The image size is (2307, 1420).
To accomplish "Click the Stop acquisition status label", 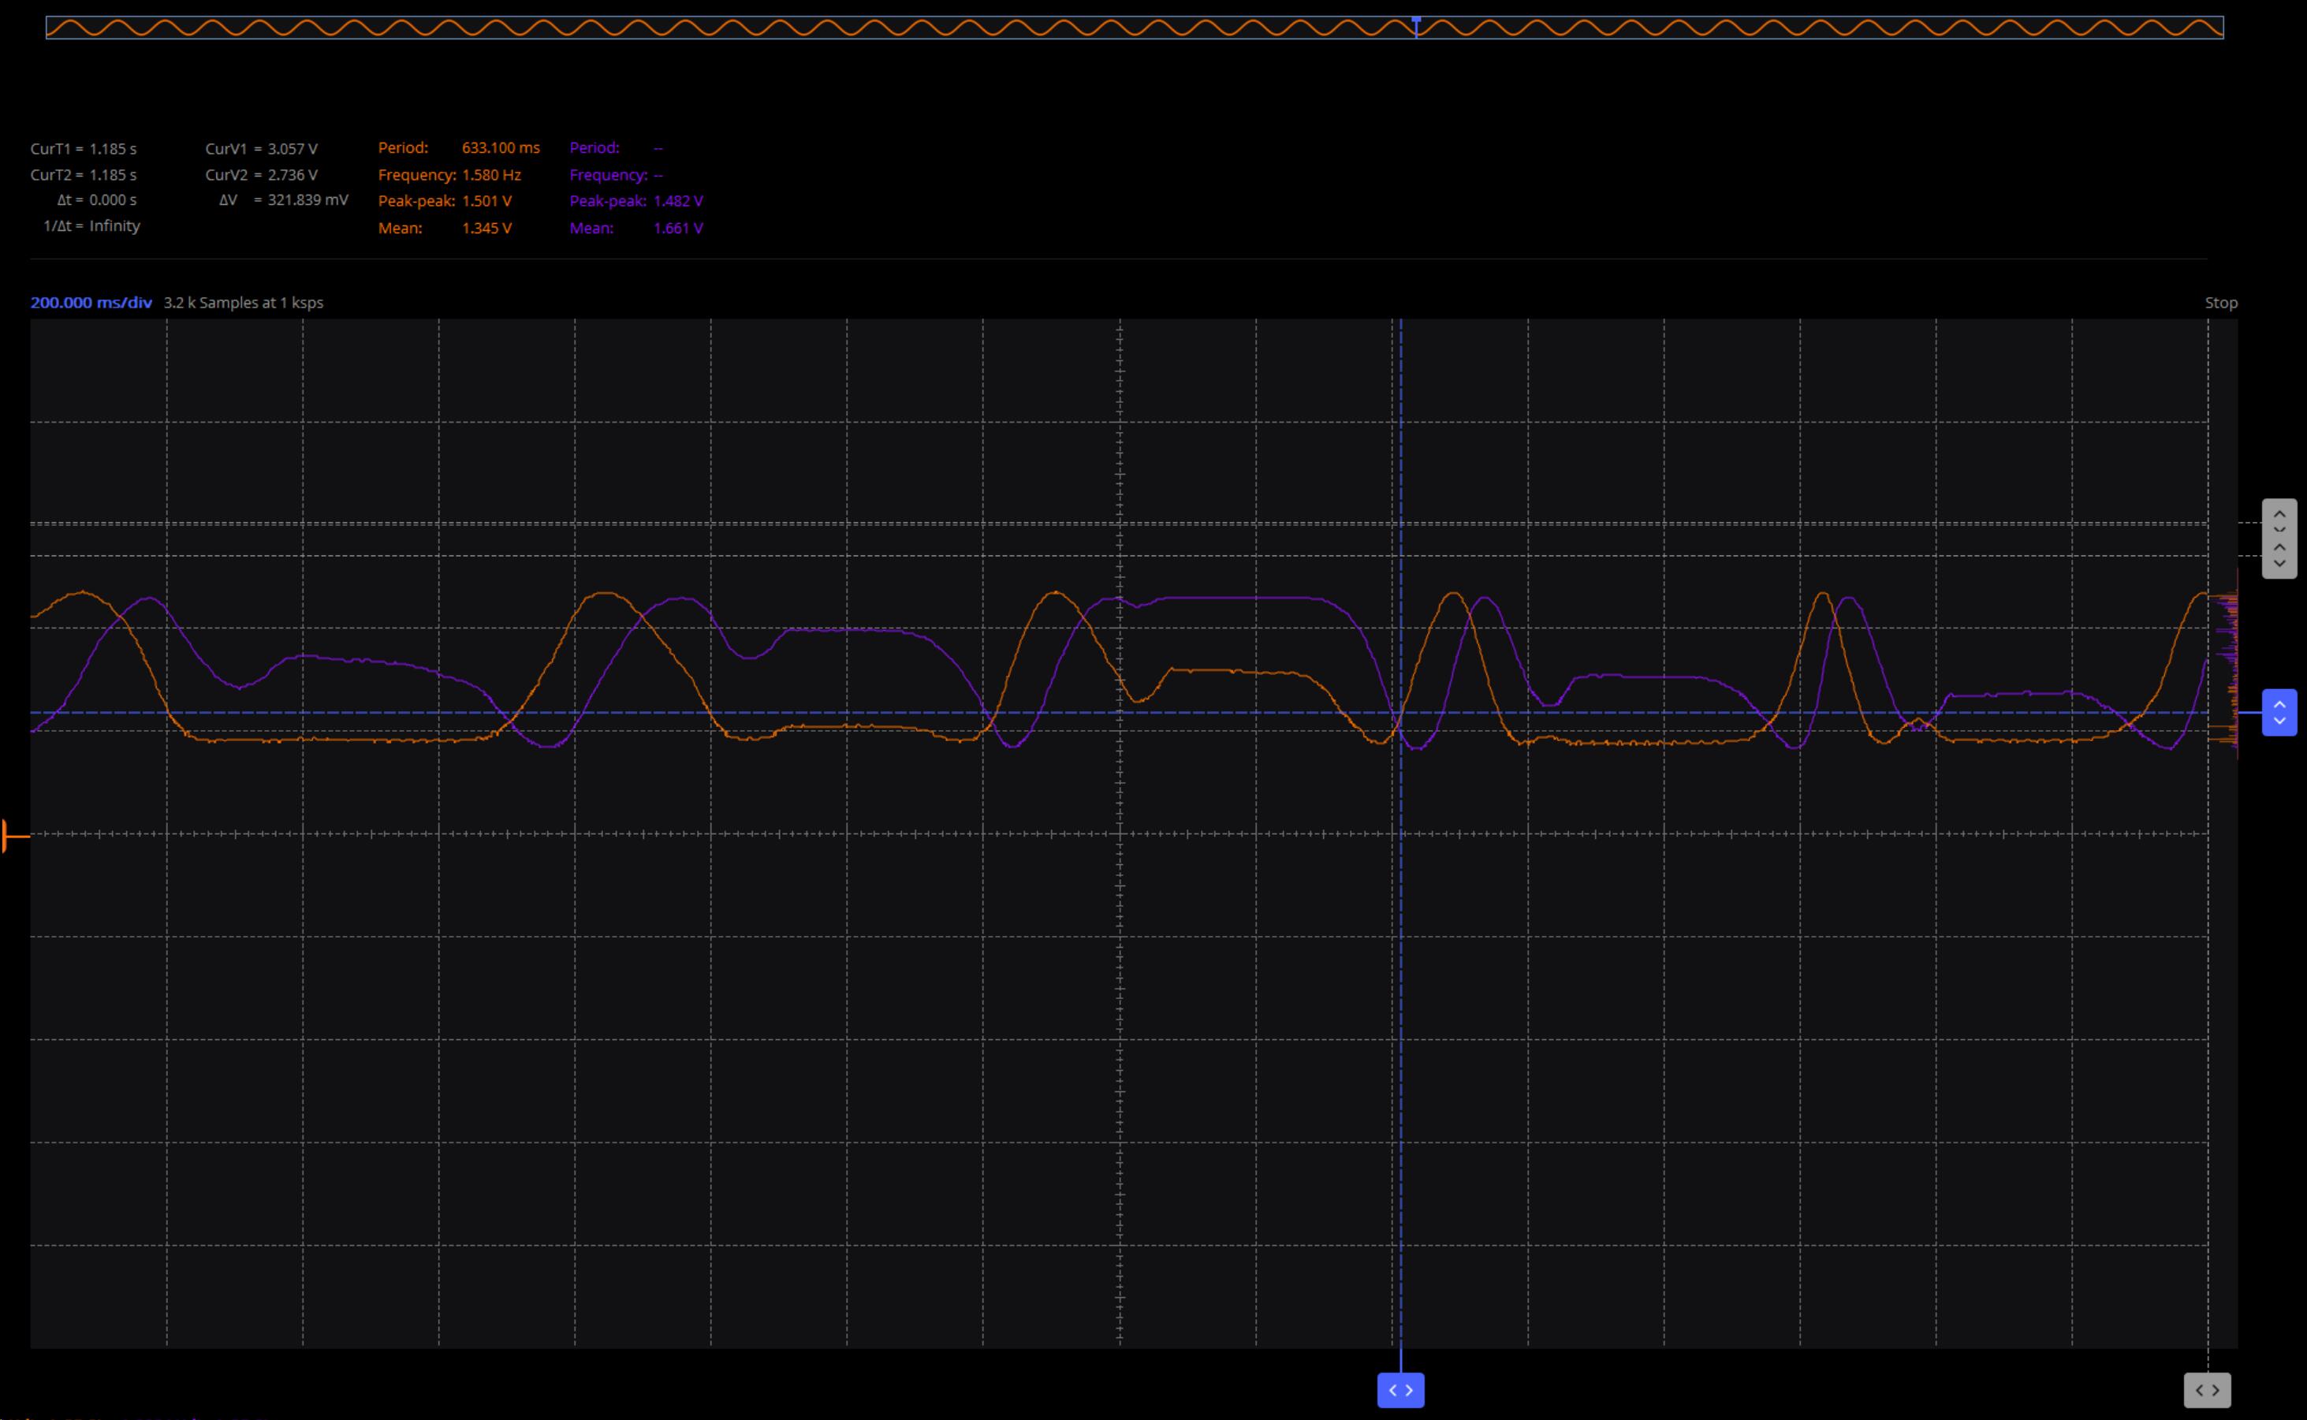I will click(2220, 303).
